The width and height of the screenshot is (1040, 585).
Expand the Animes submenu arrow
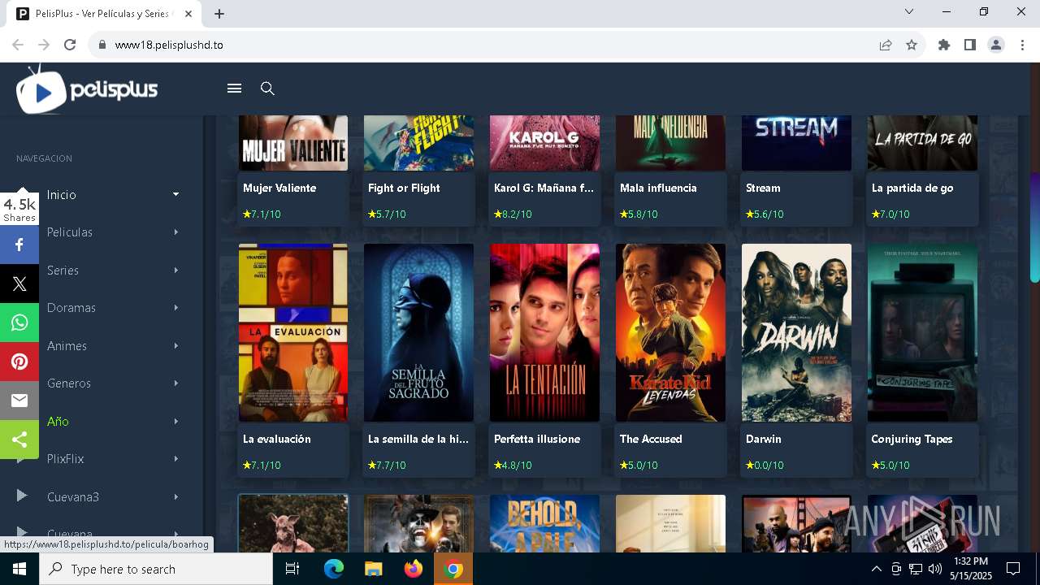tap(175, 345)
